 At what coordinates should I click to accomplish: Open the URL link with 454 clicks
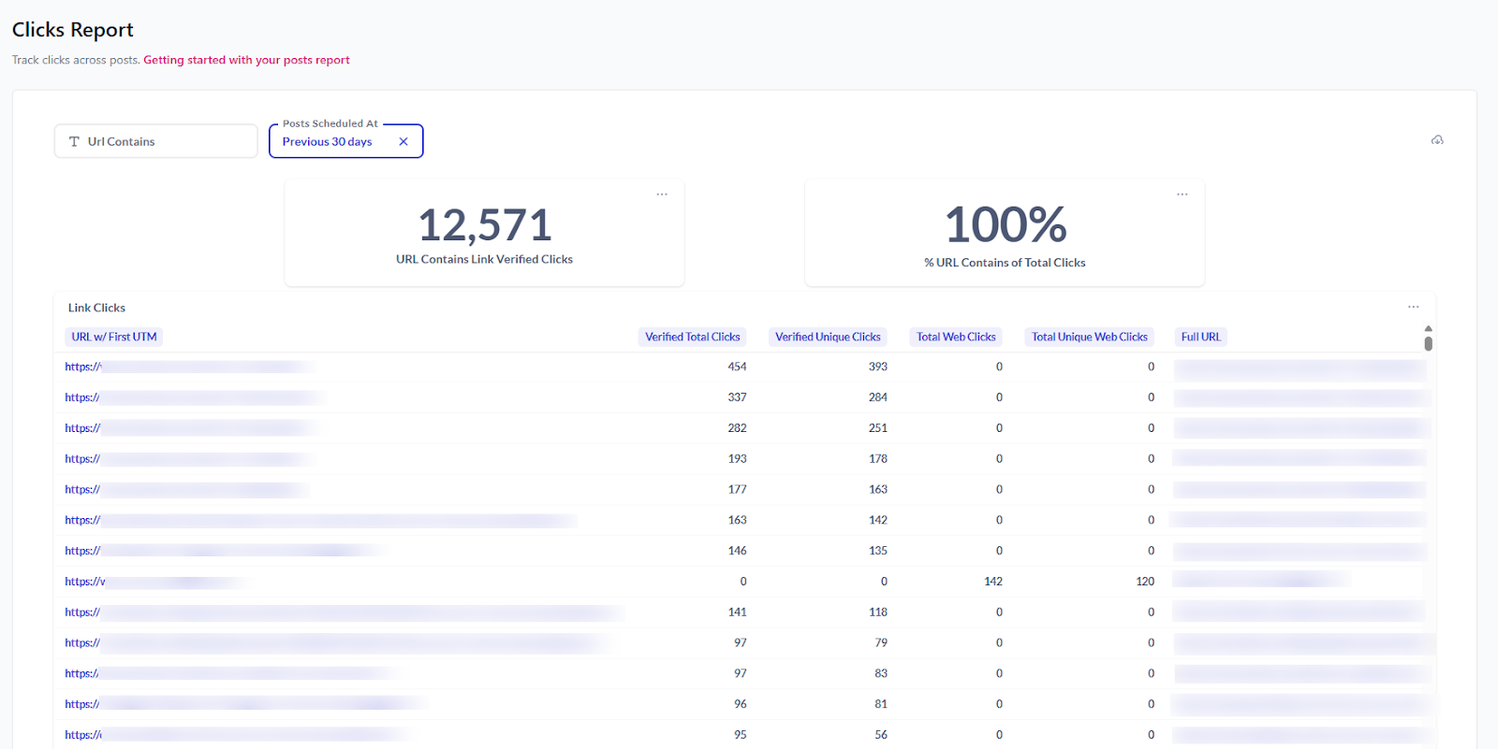pyautogui.click(x=83, y=367)
